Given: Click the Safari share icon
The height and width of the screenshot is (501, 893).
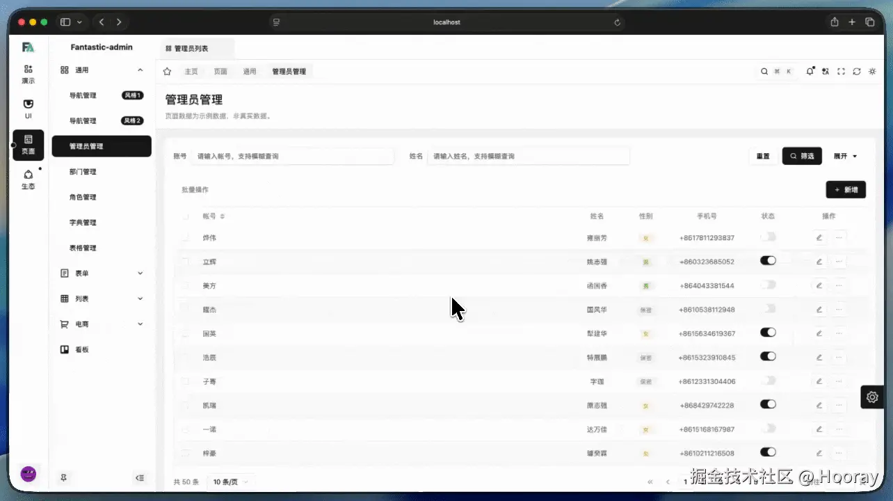Looking at the screenshot, I should click(x=835, y=22).
